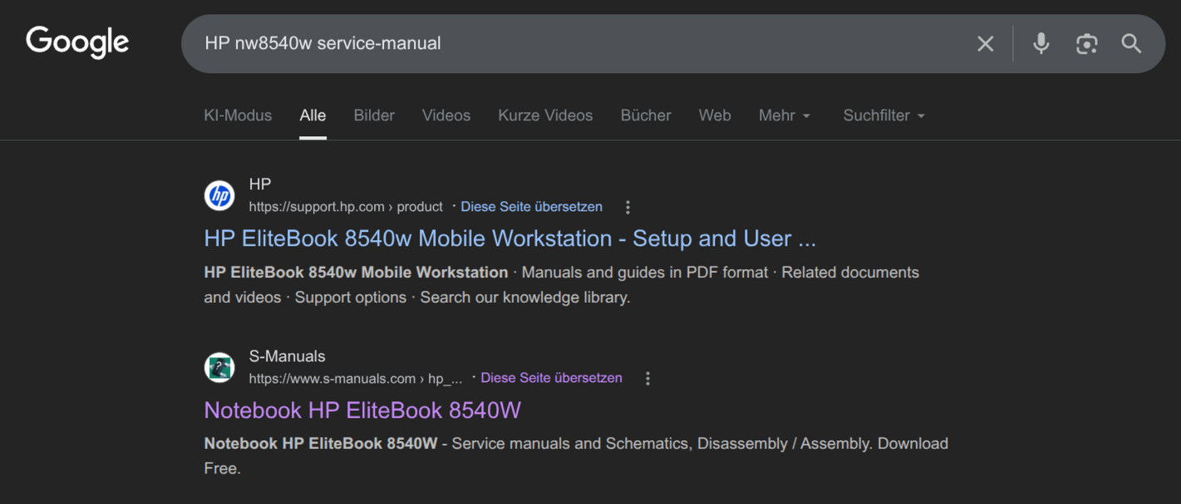Image resolution: width=1181 pixels, height=504 pixels.
Task: Open Notebook HP EliteBook 8540W result link
Action: [362, 410]
